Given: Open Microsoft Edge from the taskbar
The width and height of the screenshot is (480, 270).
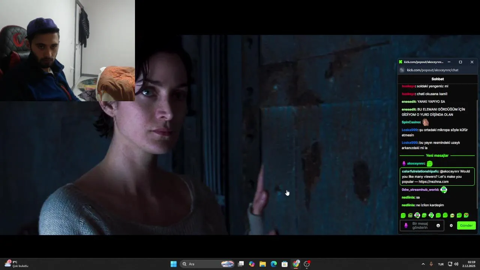Looking at the screenshot, I should coord(274,264).
